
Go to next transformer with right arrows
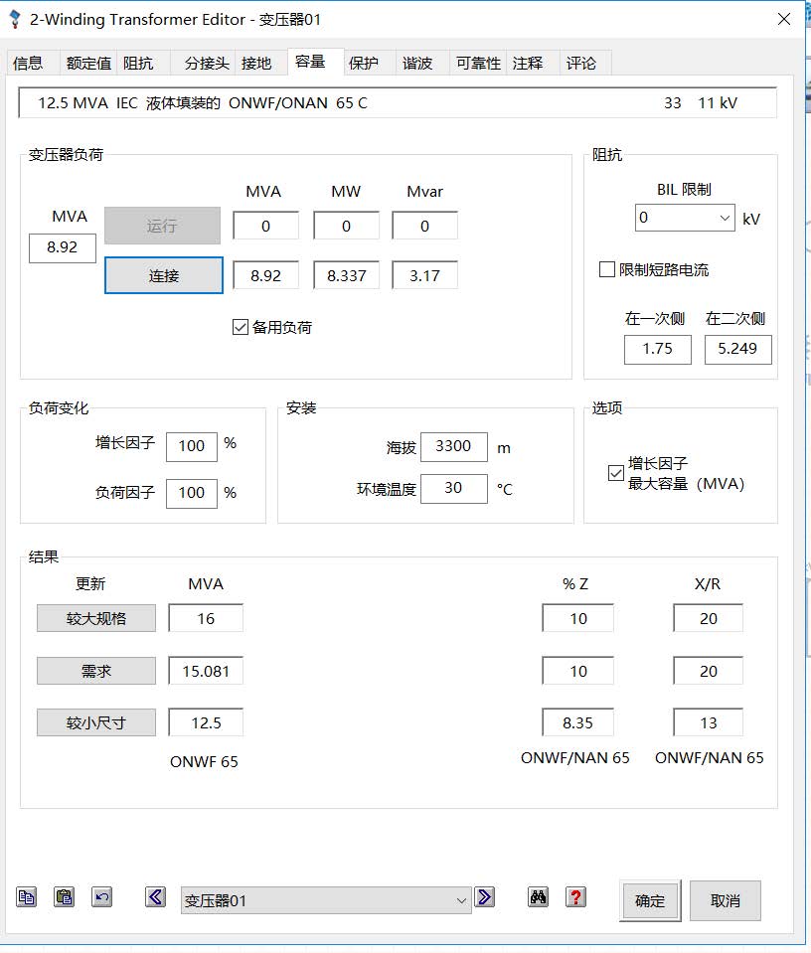[484, 897]
